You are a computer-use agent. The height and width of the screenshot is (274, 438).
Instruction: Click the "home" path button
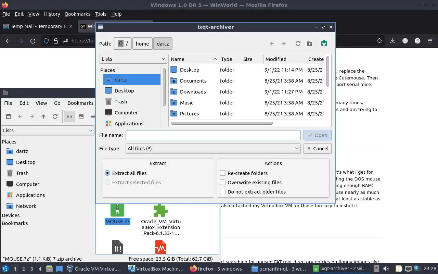(x=142, y=43)
